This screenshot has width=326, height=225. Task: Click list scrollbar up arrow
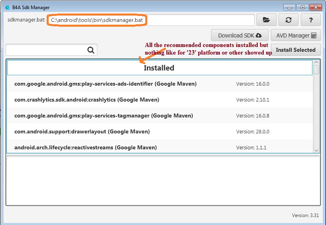pos(316,62)
